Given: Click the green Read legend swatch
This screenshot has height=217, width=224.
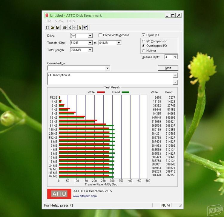Looking at the screenshot, I should tap(125, 92).
